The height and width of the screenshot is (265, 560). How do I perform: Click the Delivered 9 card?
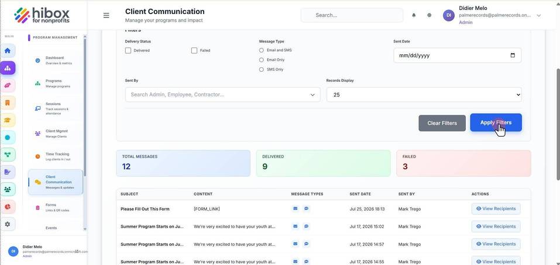pyautogui.click(x=323, y=163)
